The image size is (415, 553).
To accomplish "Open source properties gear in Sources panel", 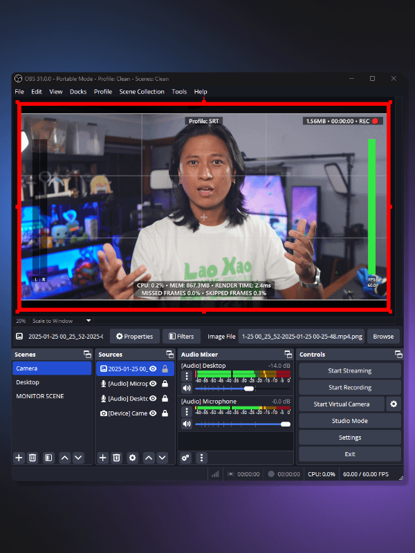I will click(132, 458).
